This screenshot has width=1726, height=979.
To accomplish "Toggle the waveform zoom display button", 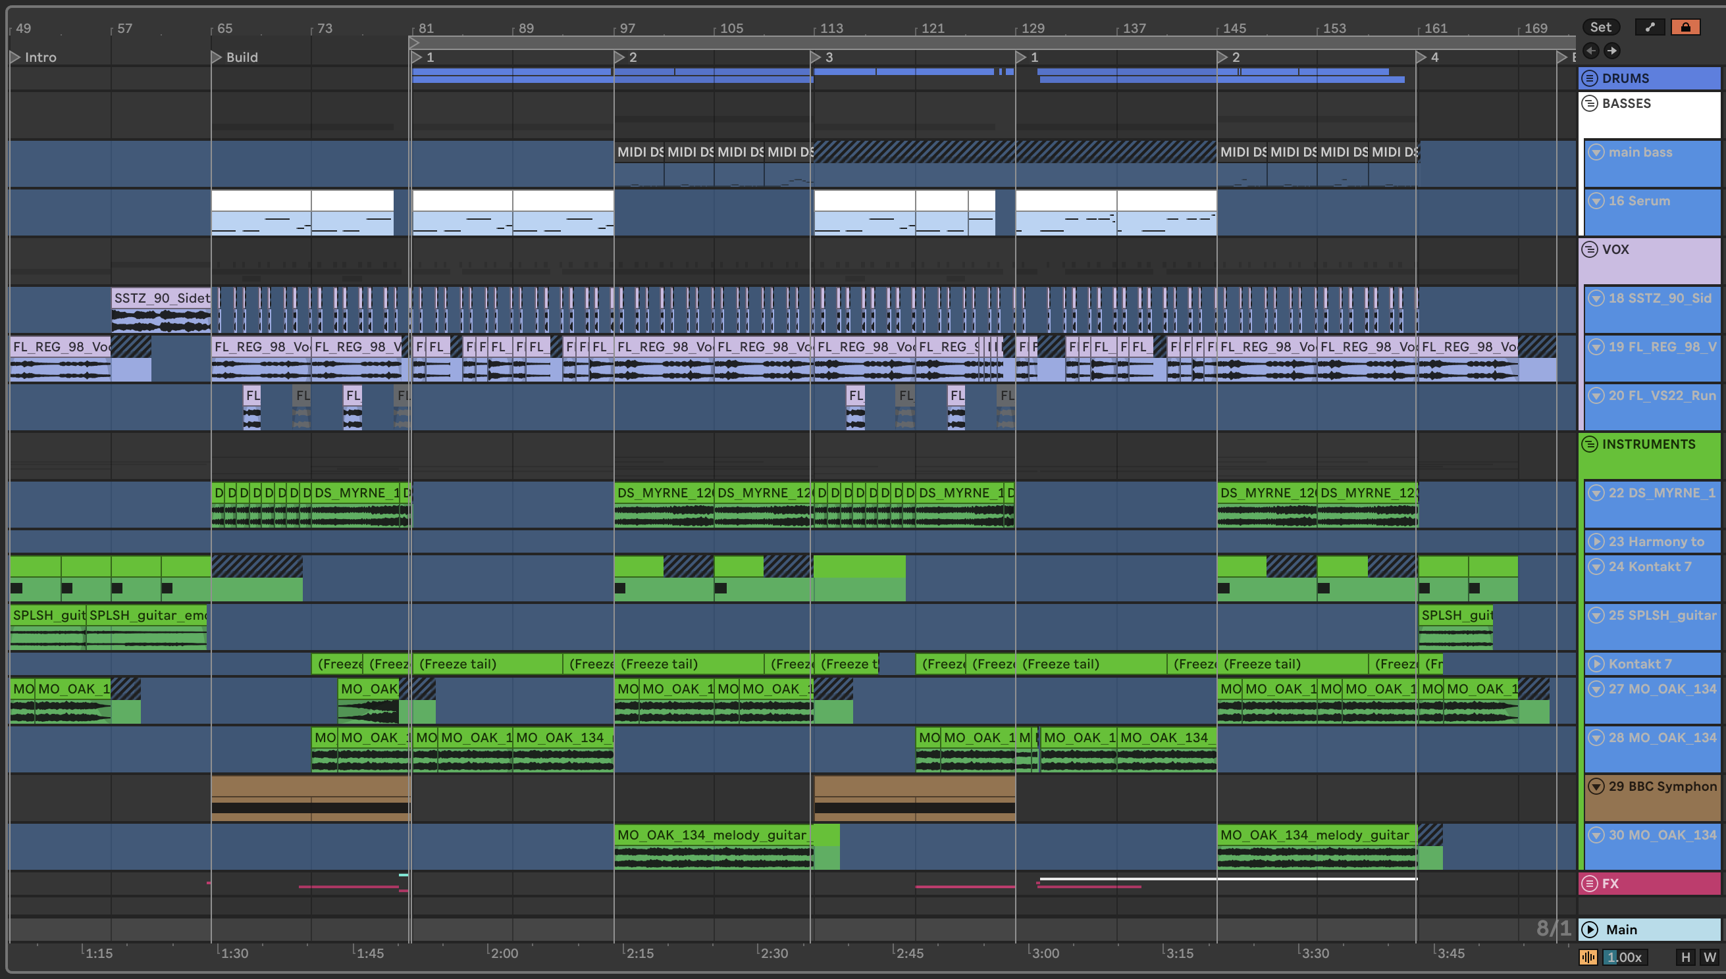I will [1588, 957].
